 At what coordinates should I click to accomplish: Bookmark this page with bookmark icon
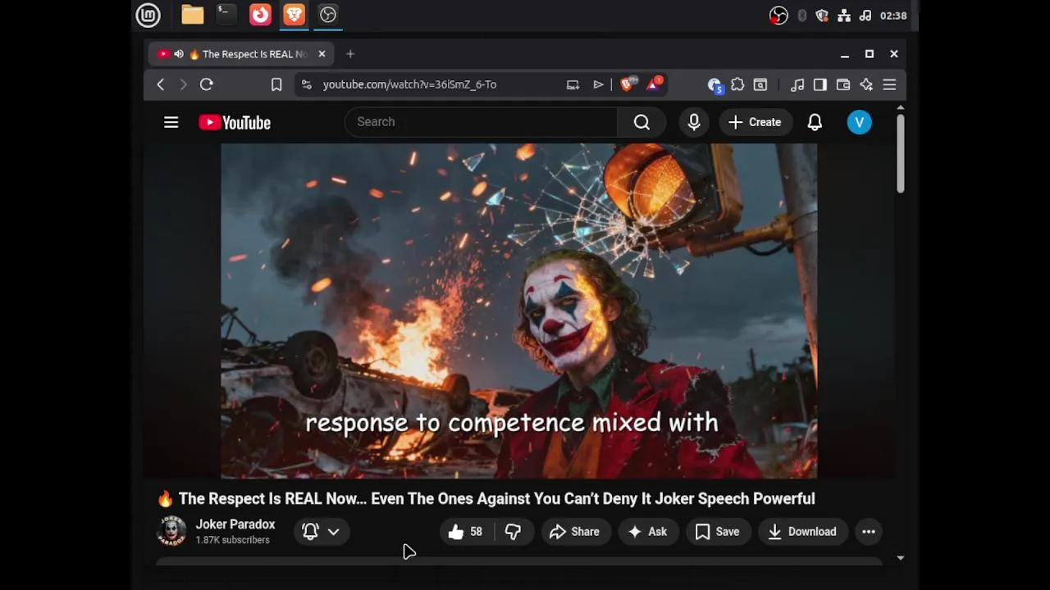pos(276,84)
